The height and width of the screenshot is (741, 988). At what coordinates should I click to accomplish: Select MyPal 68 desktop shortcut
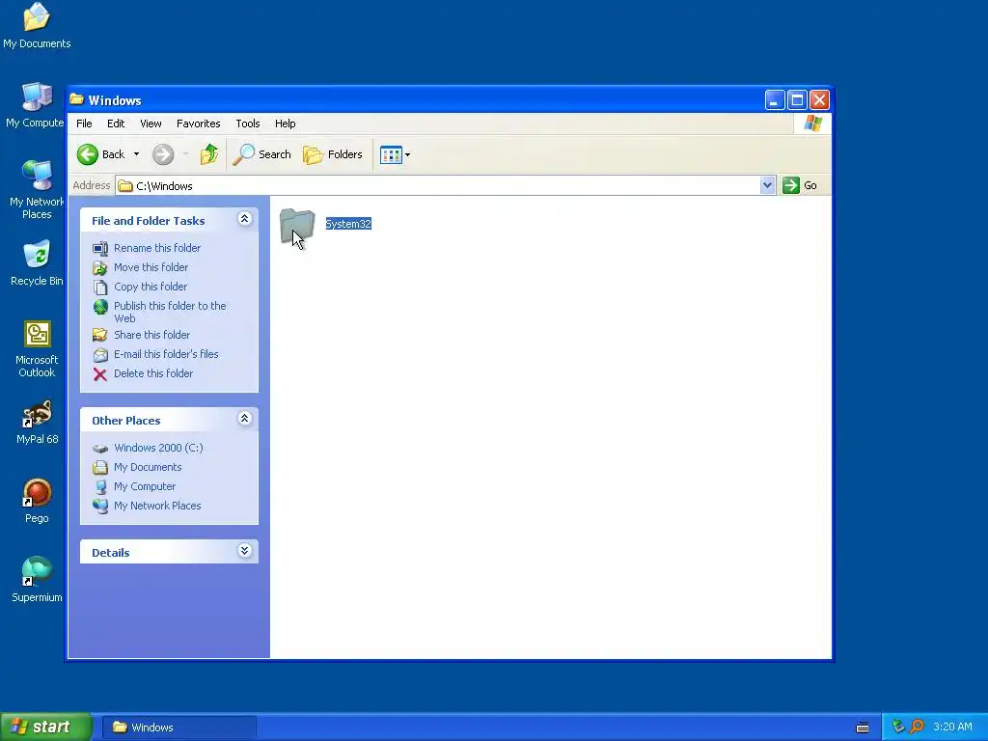point(37,423)
